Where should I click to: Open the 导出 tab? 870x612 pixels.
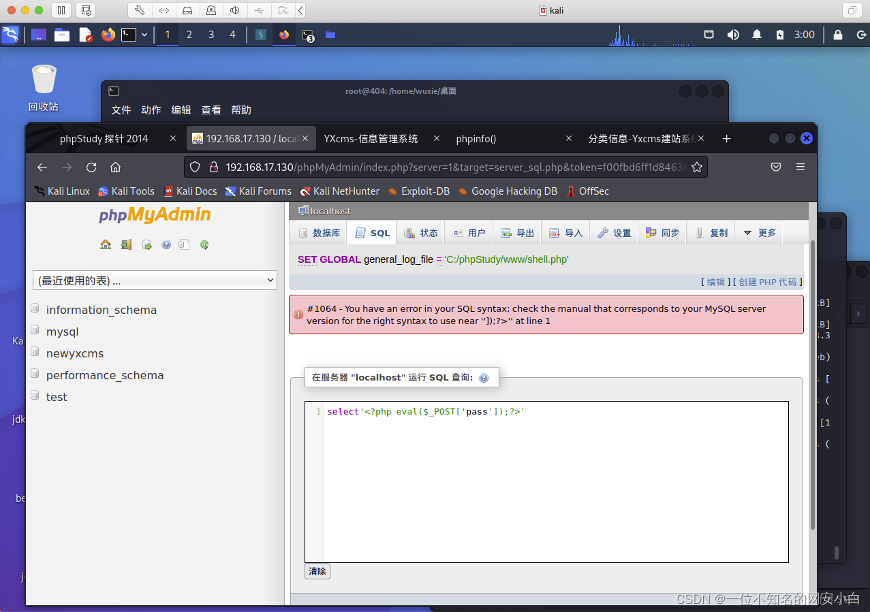[517, 233]
